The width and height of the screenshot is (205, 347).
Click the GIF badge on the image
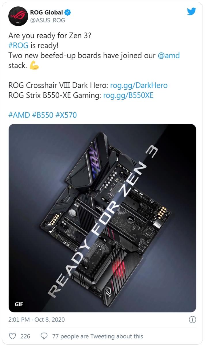click(19, 304)
